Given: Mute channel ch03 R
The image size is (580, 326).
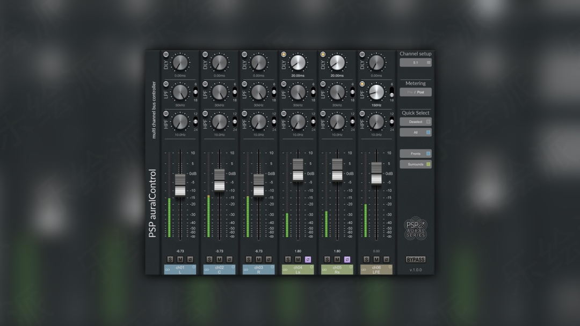Looking at the screenshot, I should (x=258, y=259).
